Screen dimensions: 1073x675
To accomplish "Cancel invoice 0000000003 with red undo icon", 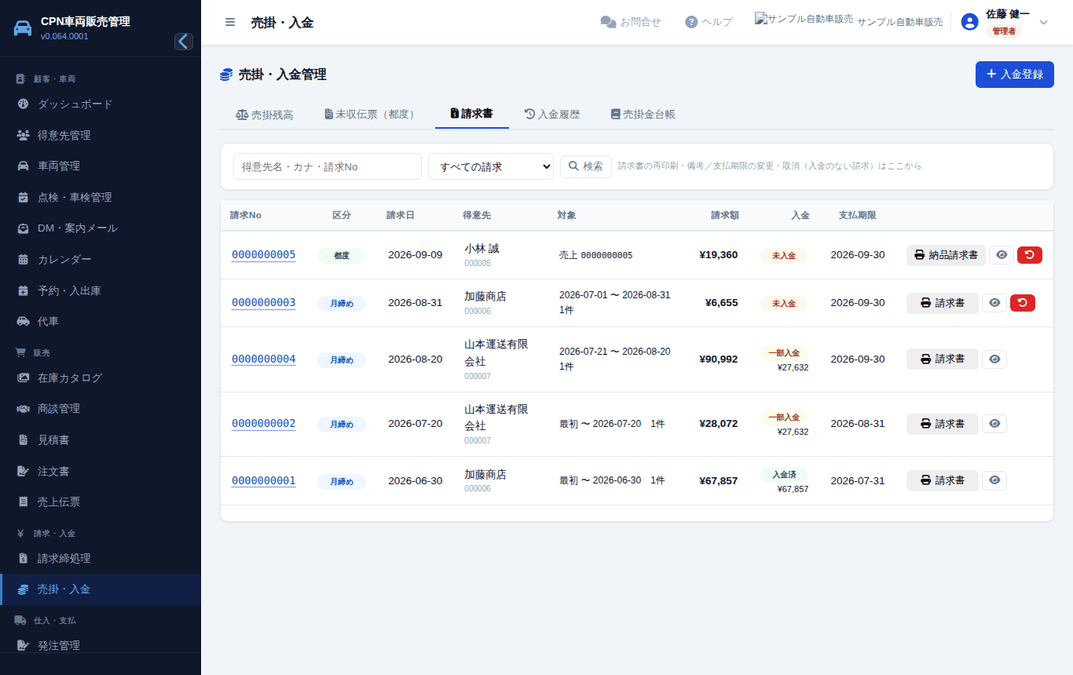I will pyautogui.click(x=1023, y=303).
